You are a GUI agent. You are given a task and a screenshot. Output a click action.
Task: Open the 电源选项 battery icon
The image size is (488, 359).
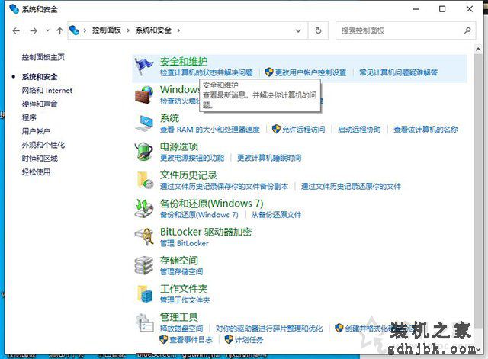click(144, 152)
